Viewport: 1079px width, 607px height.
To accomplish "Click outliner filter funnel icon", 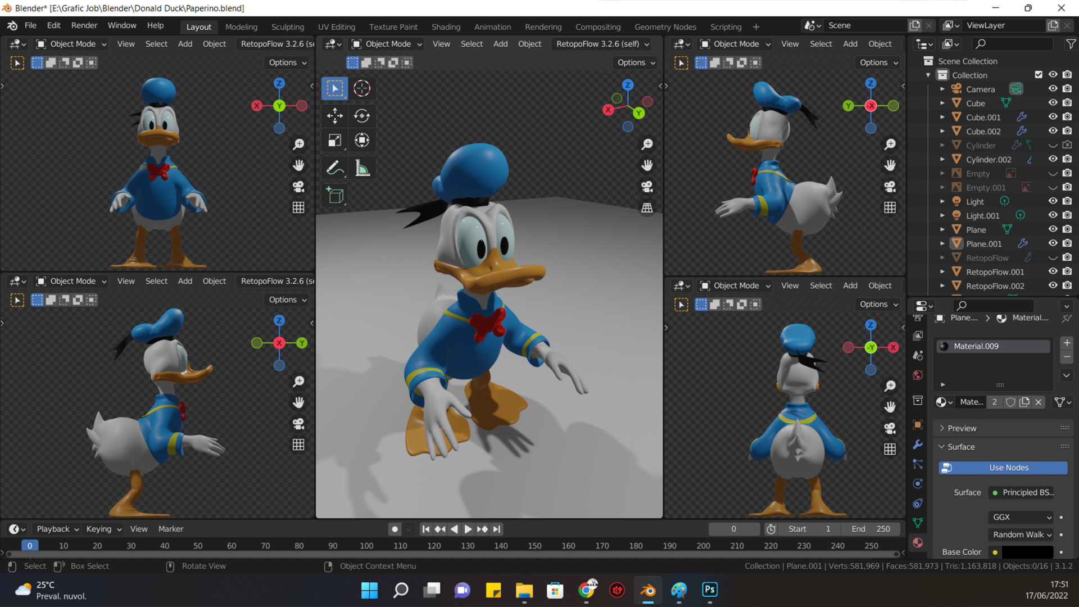I will (x=1071, y=44).
